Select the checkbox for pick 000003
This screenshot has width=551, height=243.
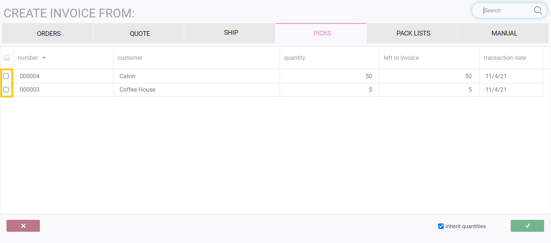6,89
